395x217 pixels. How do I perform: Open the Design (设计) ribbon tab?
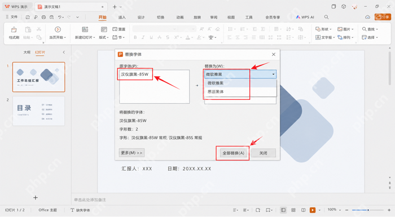141,17
